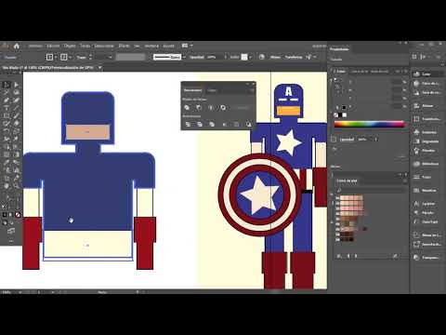Click the recolor artwork wheel icon in control bar
Image resolution: width=446 pixels, height=335 pixels.
click(262, 57)
